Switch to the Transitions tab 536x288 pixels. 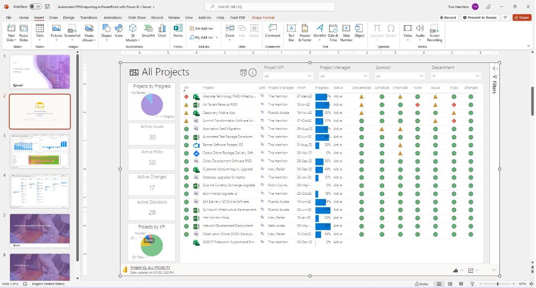[x=89, y=18]
